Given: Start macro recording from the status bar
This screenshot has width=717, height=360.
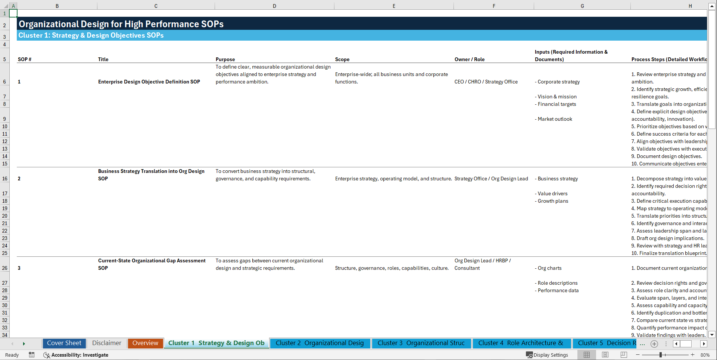Looking at the screenshot, I should (x=32, y=355).
